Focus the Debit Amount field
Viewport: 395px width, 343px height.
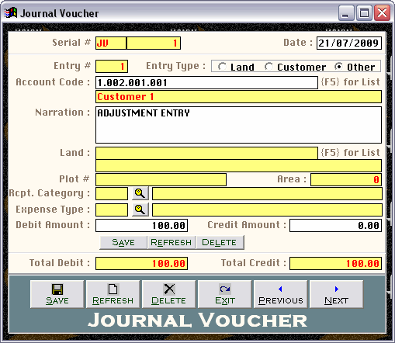click(x=141, y=225)
